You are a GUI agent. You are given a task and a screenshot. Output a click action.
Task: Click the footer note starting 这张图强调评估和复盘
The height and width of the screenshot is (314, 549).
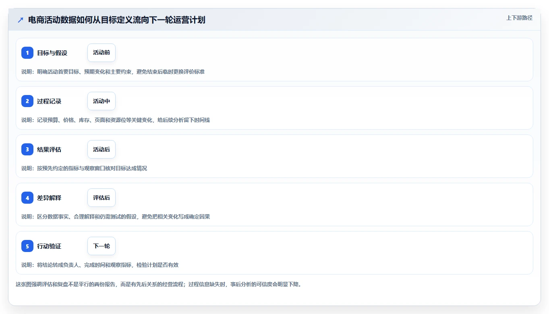coord(159,284)
